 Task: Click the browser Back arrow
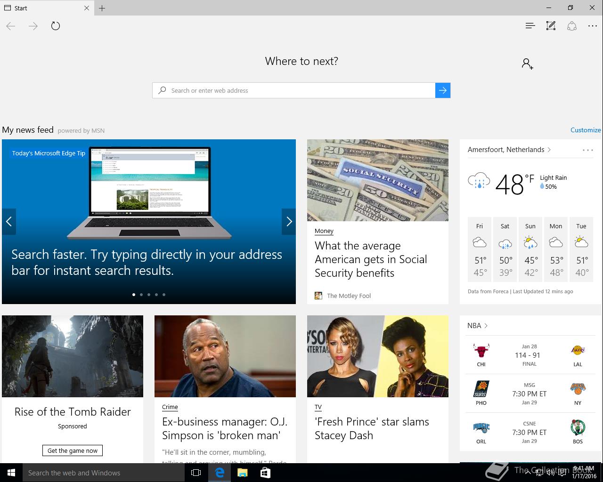point(11,26)
